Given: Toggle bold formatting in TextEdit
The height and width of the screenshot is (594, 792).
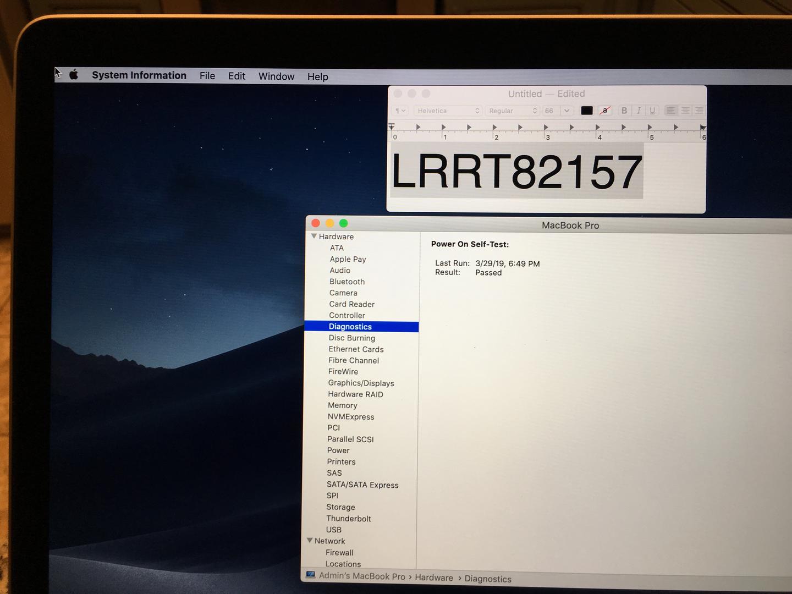Looking at the screenshot, I should [624, 111].
